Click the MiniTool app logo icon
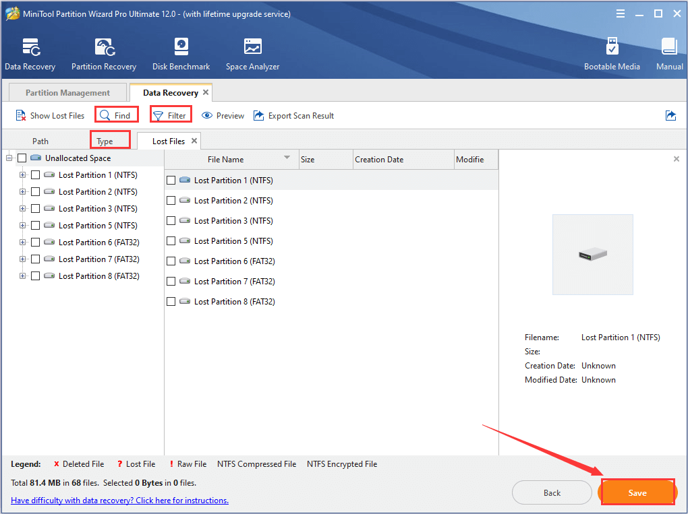This screenshot has height=514, width=688. pyautogui.click(x=12, y=13)
